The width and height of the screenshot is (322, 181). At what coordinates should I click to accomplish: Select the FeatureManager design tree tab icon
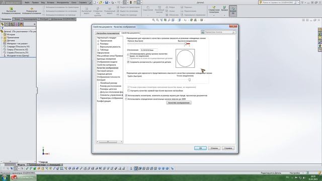[3, 24]
